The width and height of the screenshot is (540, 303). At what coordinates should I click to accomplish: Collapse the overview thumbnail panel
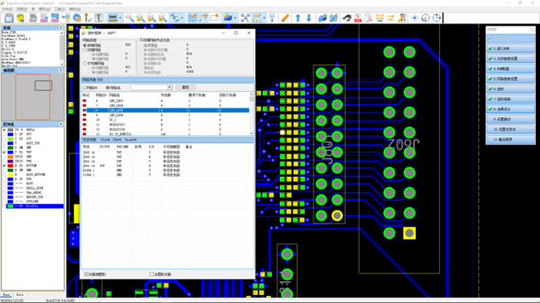tap(60, 70)
